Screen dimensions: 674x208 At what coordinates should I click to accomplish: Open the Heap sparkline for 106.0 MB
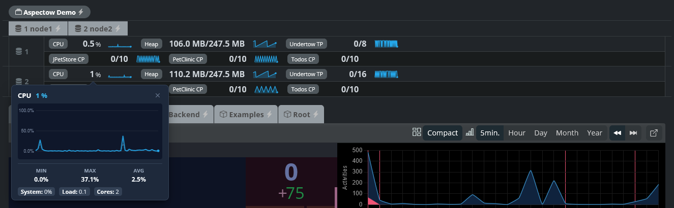coord(265,44)
